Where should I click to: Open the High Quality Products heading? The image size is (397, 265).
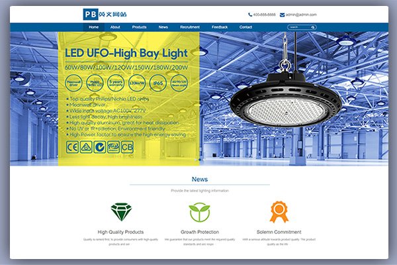[121, 232]
